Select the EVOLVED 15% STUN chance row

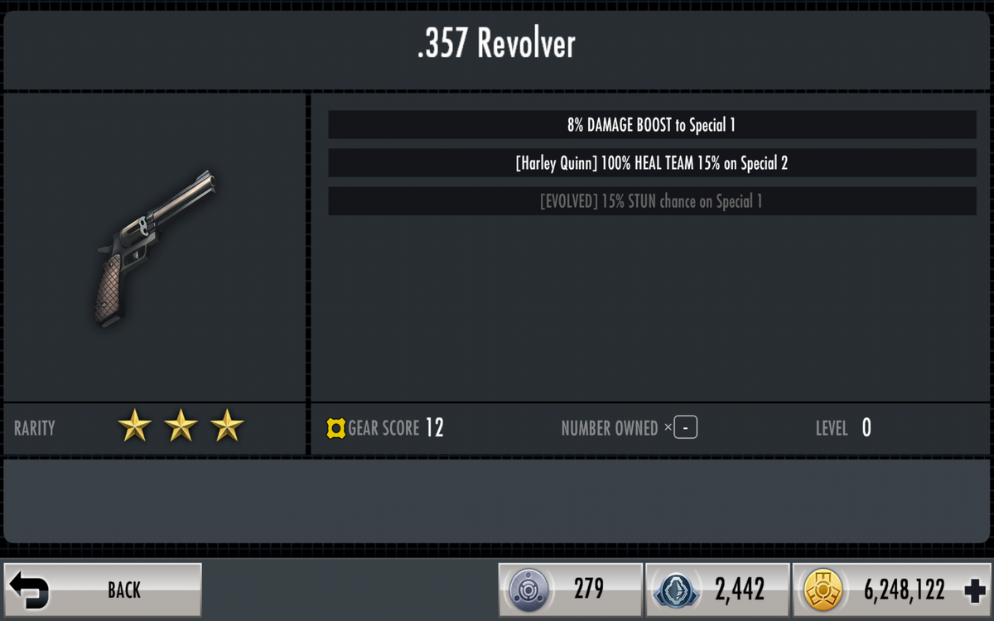pyautogui.click(x=652, y=201)
